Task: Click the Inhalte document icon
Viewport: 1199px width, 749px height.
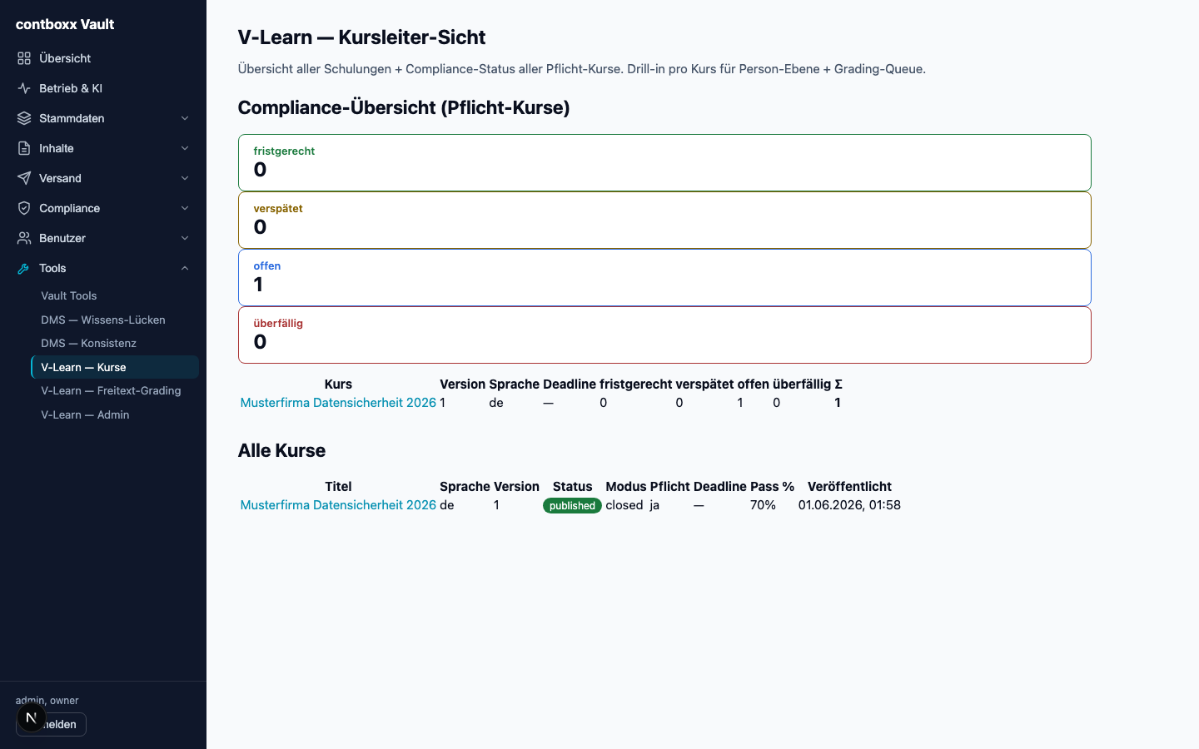Action: [x=24, y=148]
